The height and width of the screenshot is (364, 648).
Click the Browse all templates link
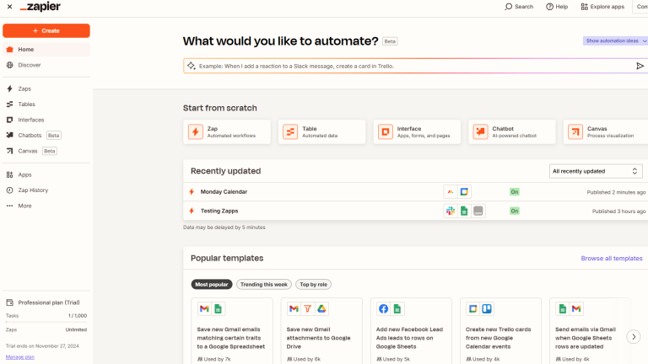612,259
